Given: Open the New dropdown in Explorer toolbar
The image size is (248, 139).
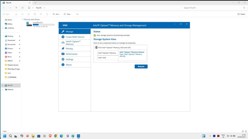Looking at the screenshot, I should click(7, 14).
